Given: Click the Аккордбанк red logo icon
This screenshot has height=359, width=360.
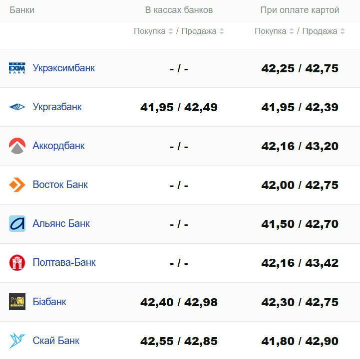Looking at the screenshot, I should (x=17, y=146).
